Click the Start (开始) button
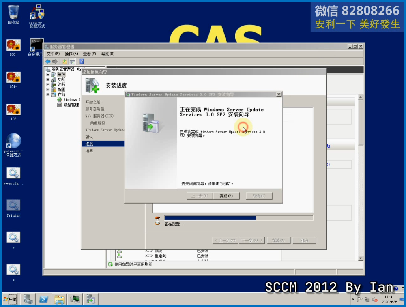The image size is (406, 307). click(x=10, y=299)
